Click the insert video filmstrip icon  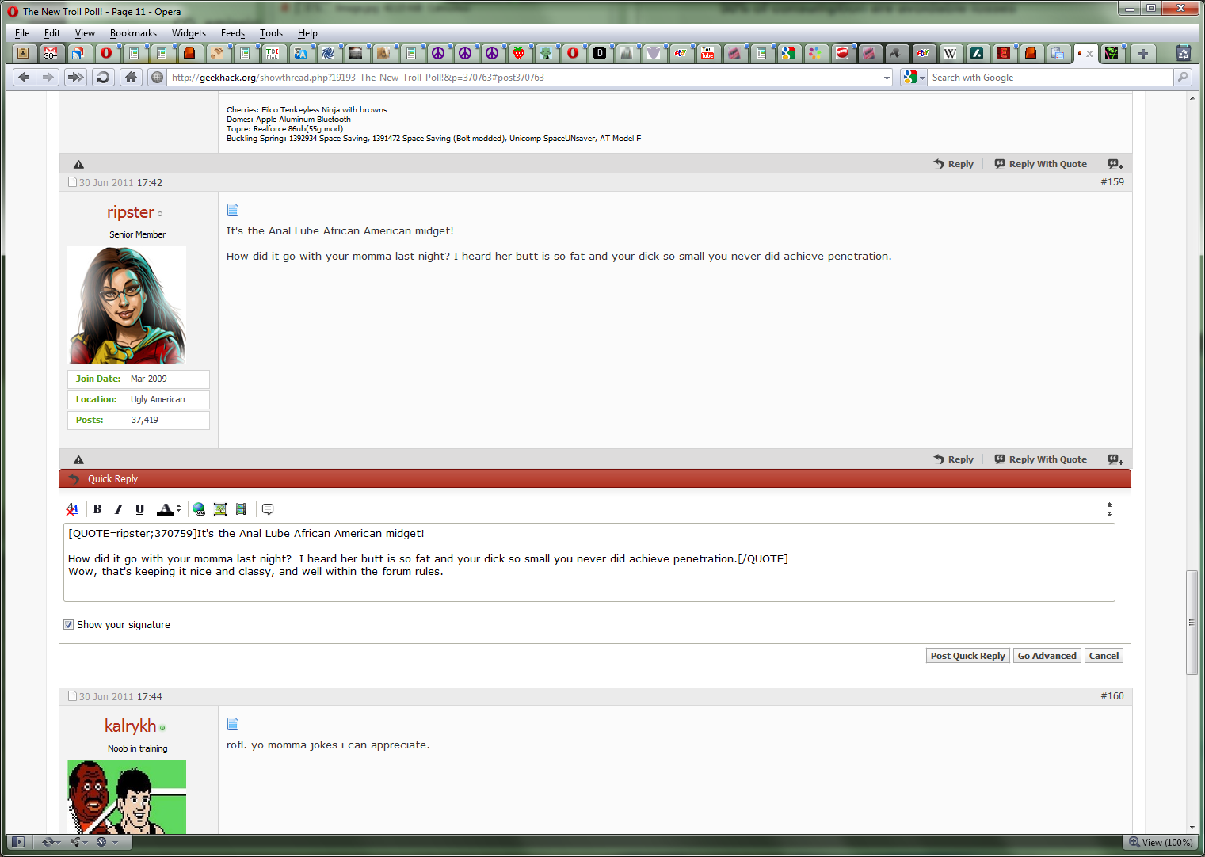click(241, 509)
